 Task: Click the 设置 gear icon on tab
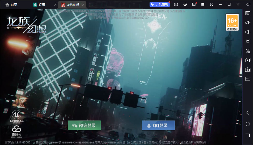(x=35, y=5)
